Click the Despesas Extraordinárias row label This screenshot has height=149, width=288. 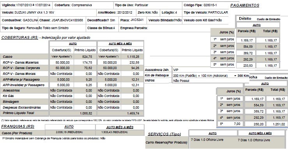click(x=22, y=107)
